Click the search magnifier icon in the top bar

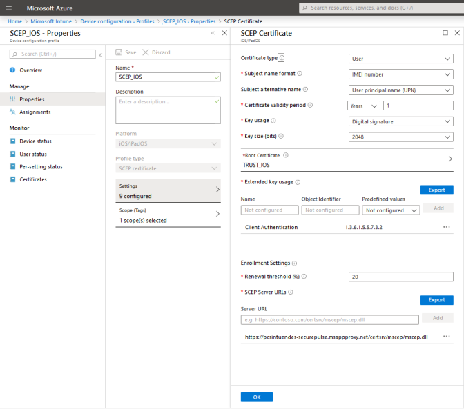pos(304,8)
